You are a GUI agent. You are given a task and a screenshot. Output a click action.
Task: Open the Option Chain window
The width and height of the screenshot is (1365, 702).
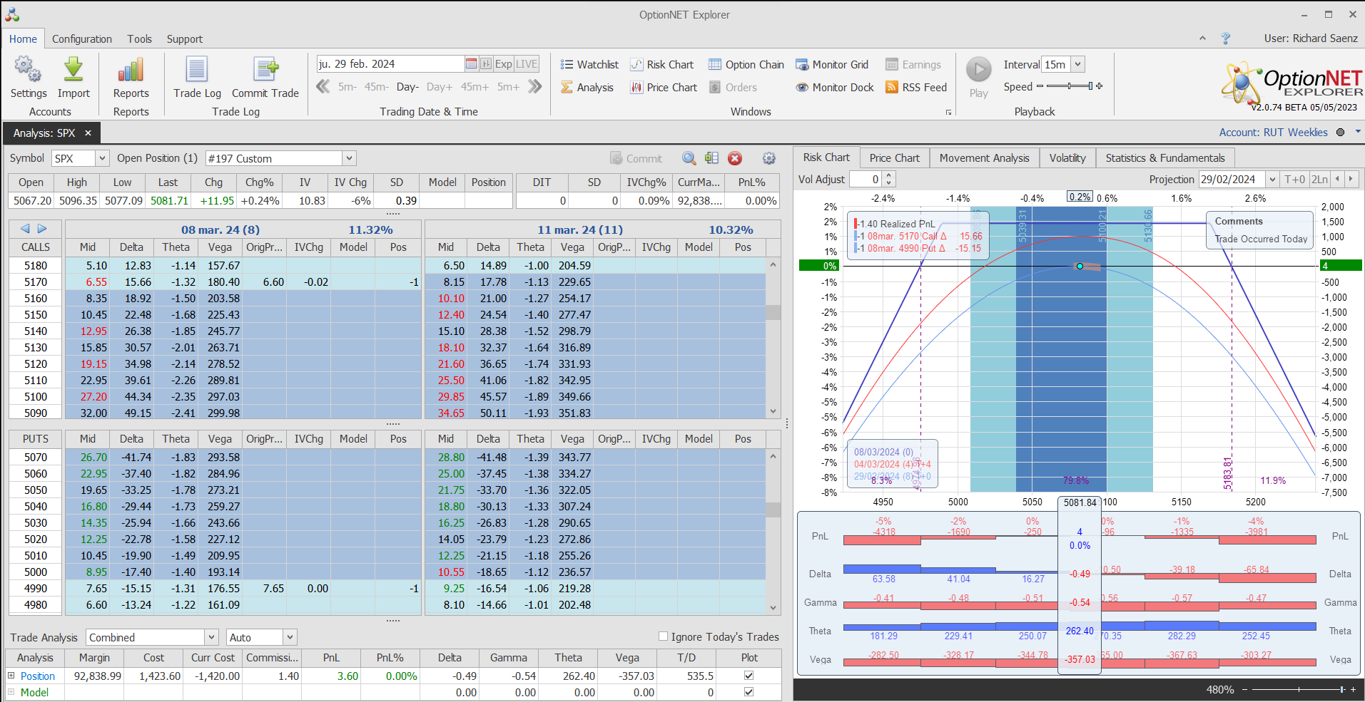pos(746,65)
